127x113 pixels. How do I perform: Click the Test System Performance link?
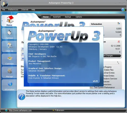click(104, 87)
